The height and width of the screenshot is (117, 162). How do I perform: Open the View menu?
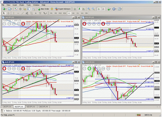click(8, 5)
